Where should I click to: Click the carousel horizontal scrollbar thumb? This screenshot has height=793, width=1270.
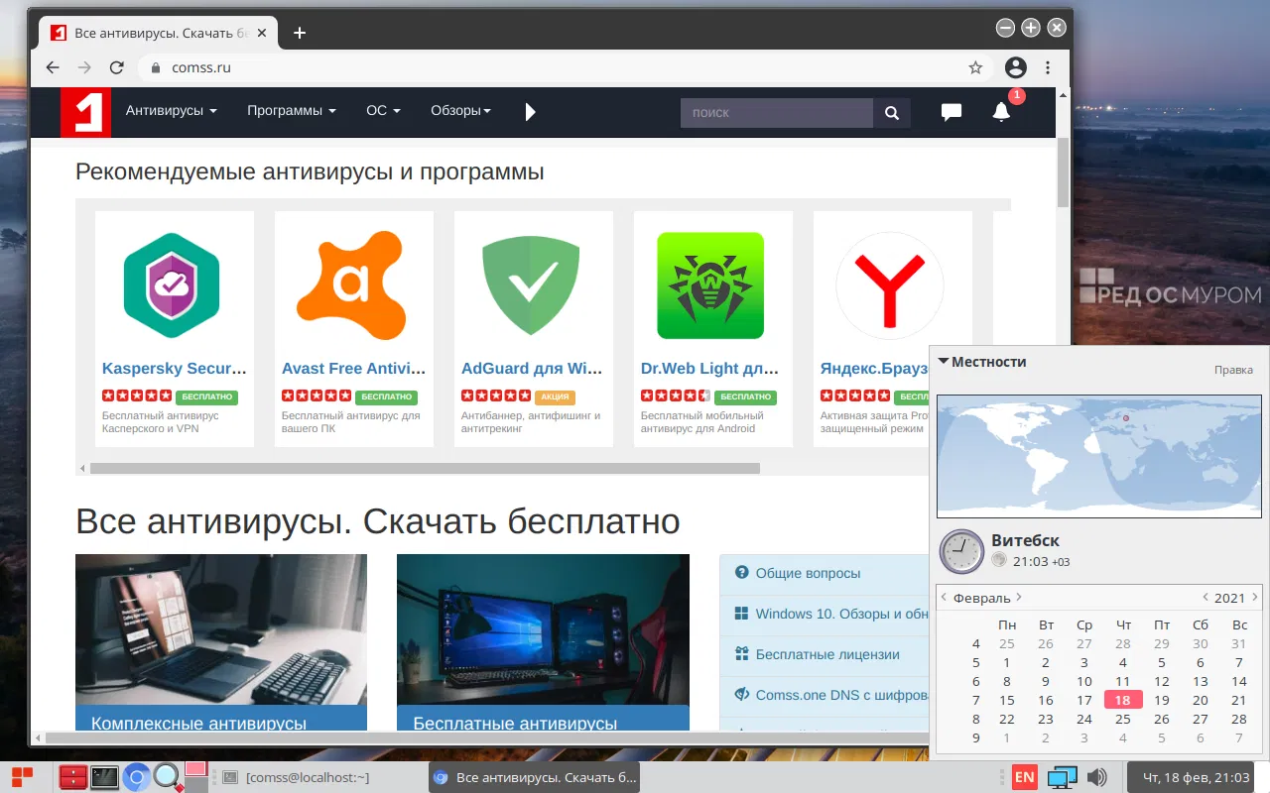[x=425, y=468]
